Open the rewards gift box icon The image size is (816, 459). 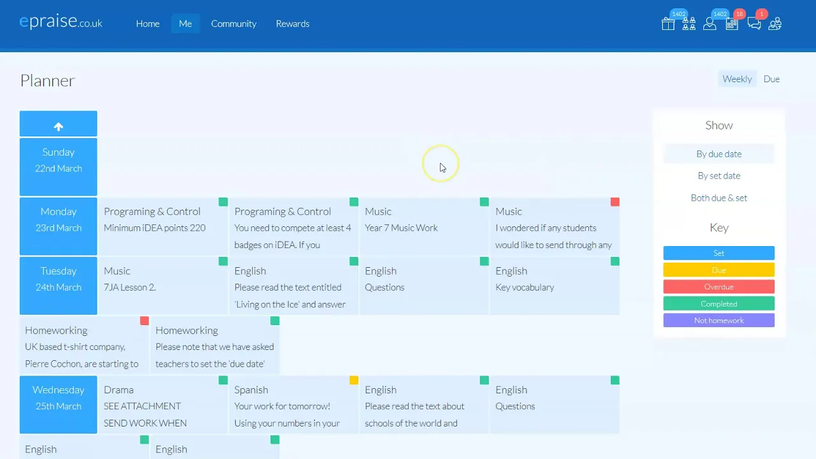[x=668, y=24]
